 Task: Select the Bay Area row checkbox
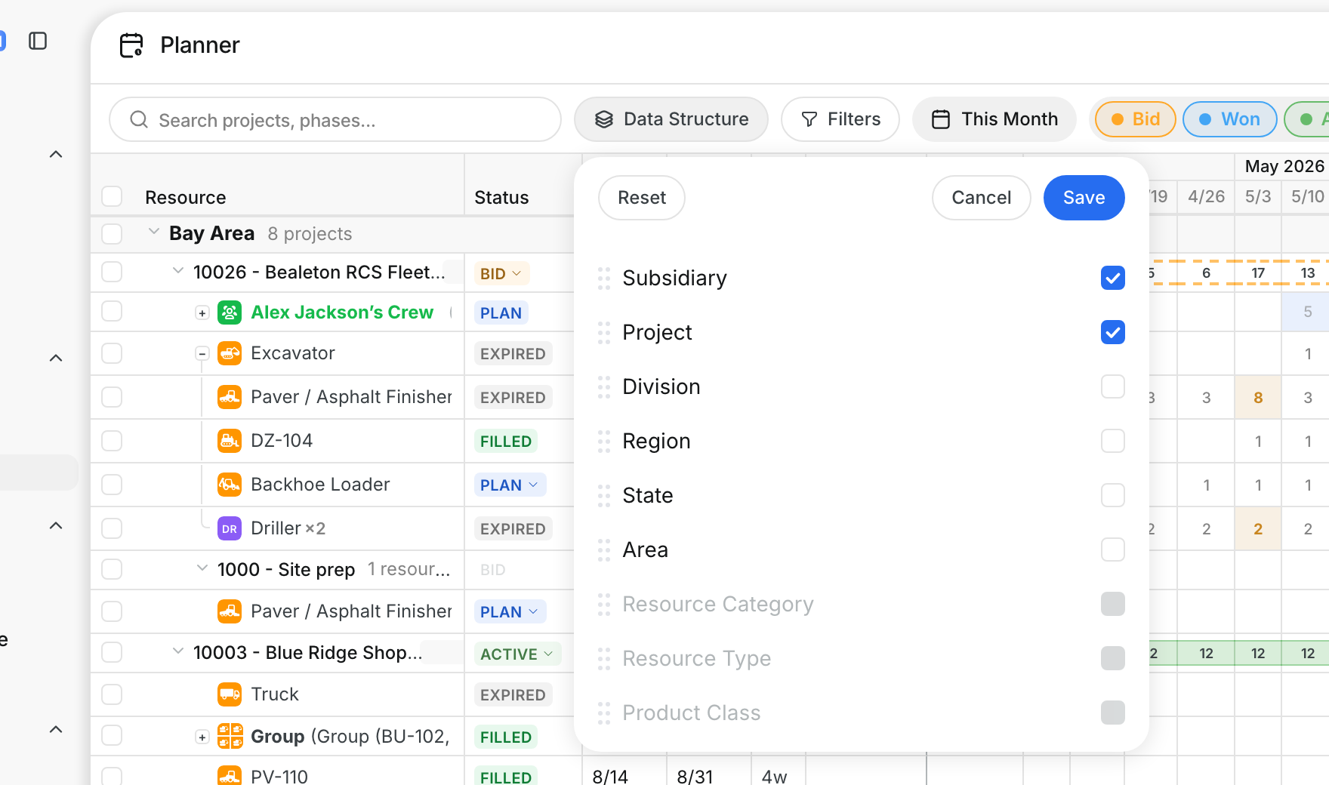[112, 234]
